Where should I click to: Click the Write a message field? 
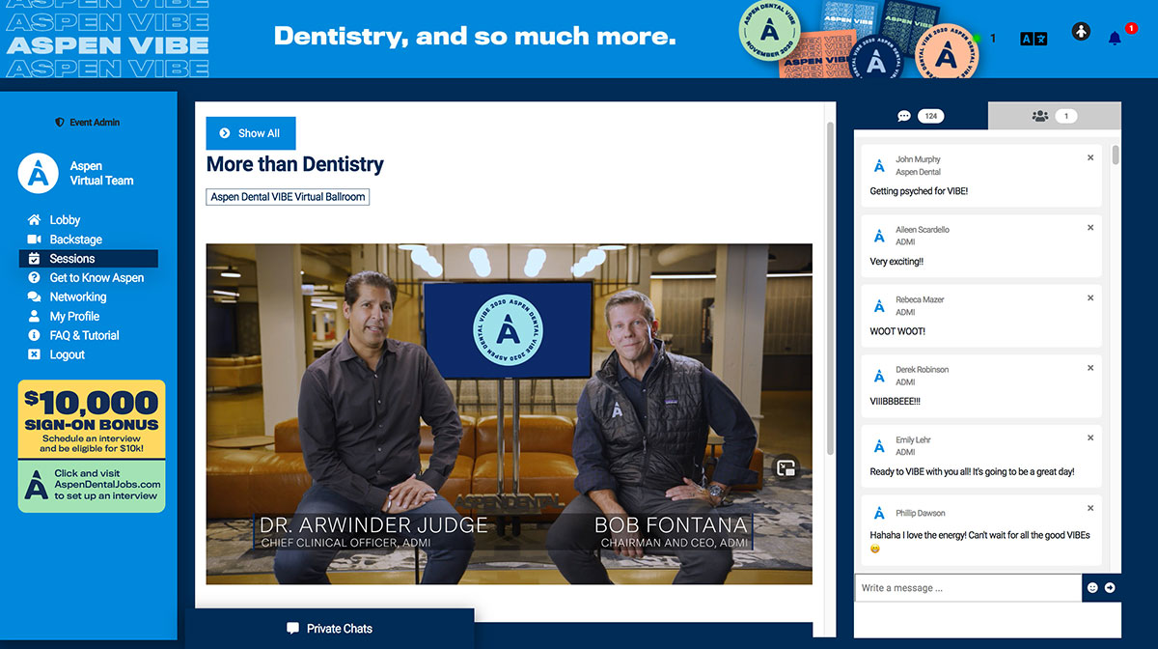(967, 588)
